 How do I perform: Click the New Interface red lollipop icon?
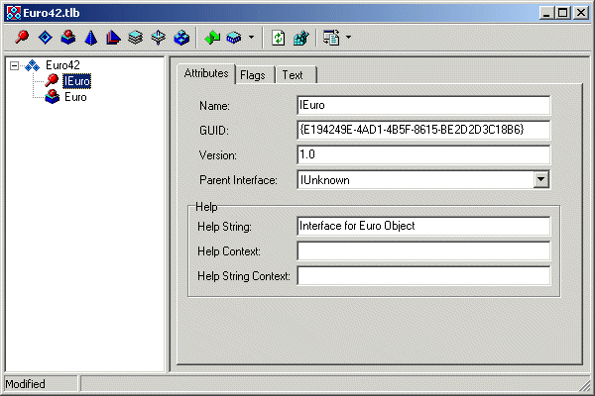coord(22,39)
